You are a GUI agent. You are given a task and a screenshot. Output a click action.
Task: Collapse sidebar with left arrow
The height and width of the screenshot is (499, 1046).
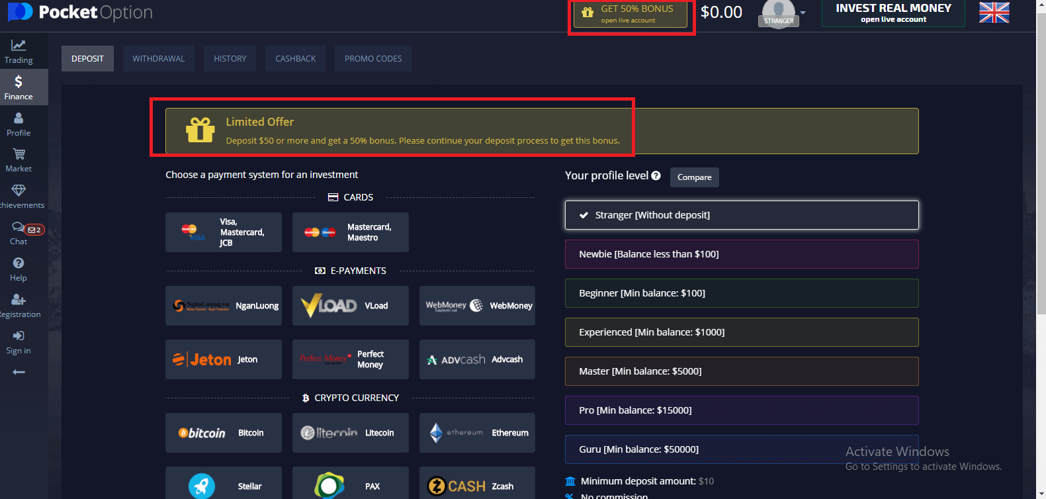click(x=19, y=372)
